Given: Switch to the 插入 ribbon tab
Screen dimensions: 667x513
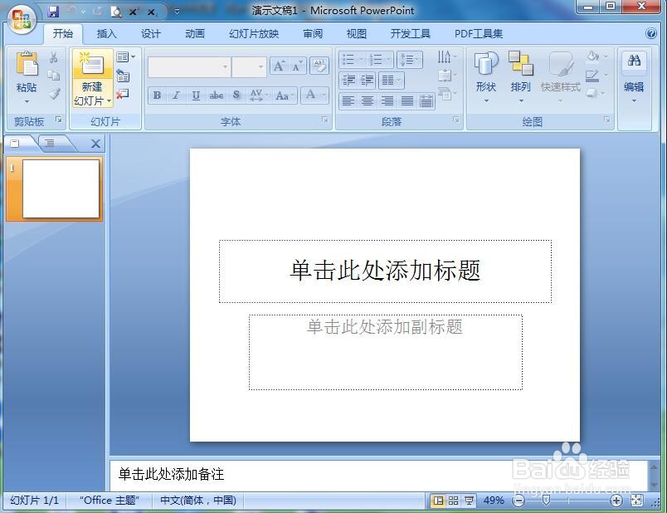Looking at the screenshot, I should tap(107, 34).
